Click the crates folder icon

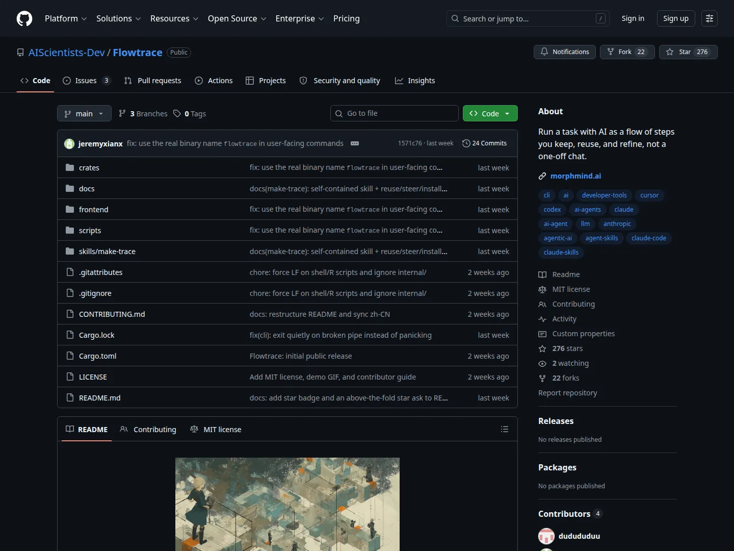tap(70, 168)
